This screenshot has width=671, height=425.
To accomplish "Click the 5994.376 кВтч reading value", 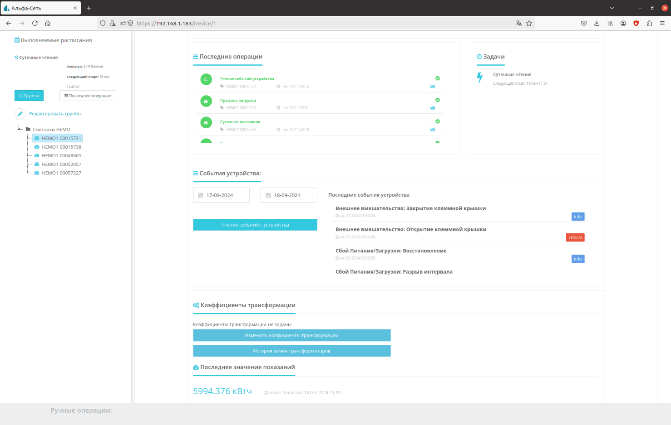I will pos(222,391).
